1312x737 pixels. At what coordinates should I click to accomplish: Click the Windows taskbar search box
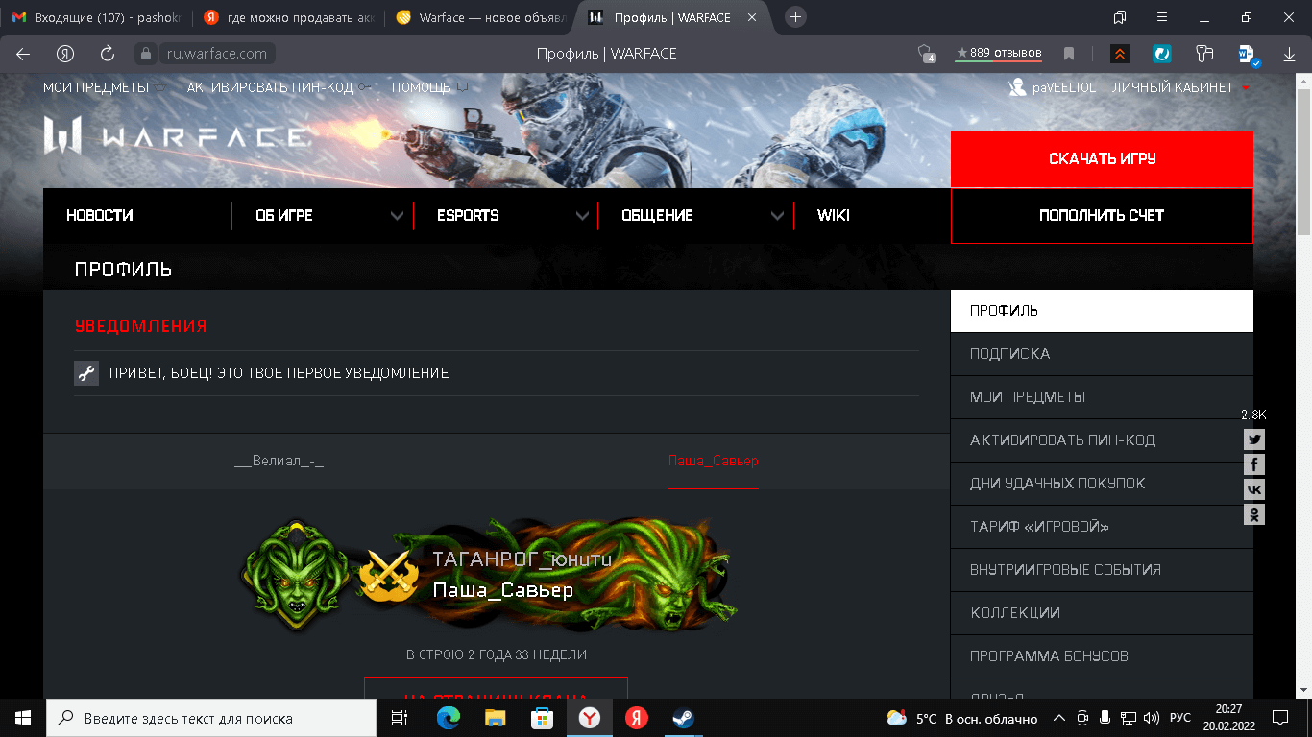[x=211, y=718]
